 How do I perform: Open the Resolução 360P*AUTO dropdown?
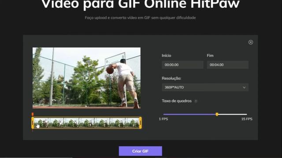205,87
